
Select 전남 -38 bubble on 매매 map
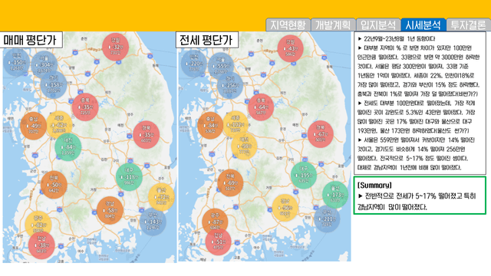pyautogui.click(x=41, y=245)
